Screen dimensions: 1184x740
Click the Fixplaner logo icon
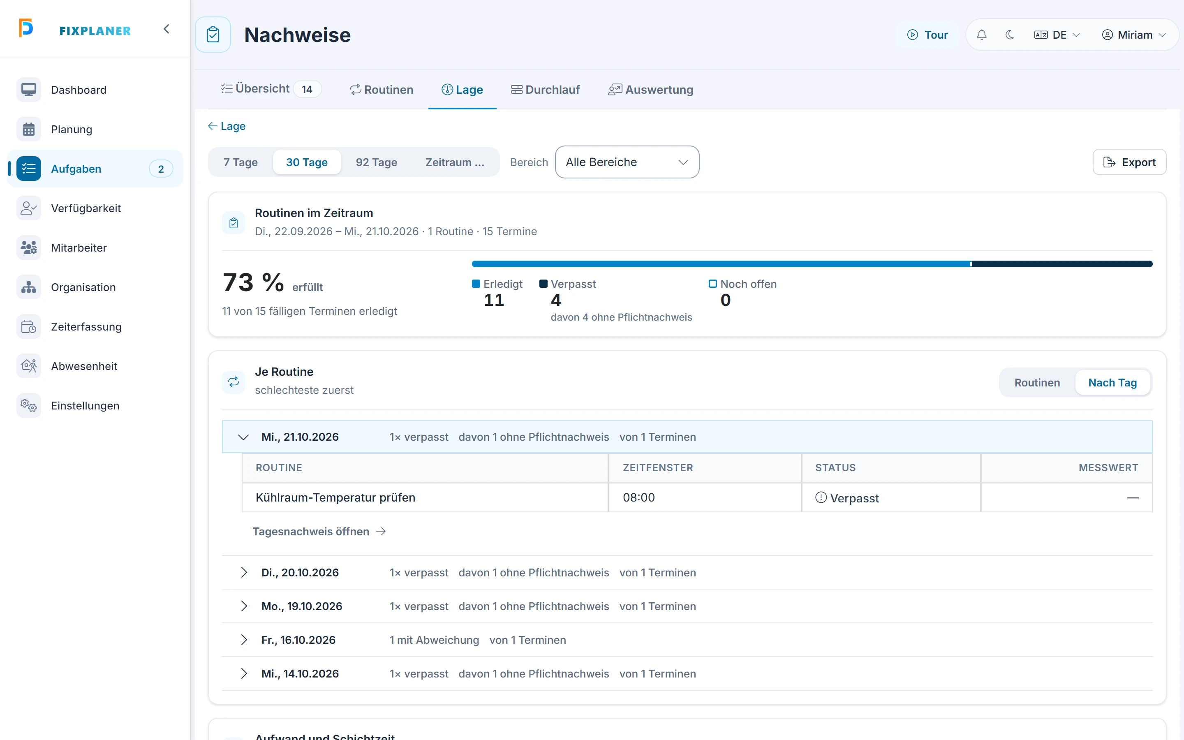click(26, 28)
